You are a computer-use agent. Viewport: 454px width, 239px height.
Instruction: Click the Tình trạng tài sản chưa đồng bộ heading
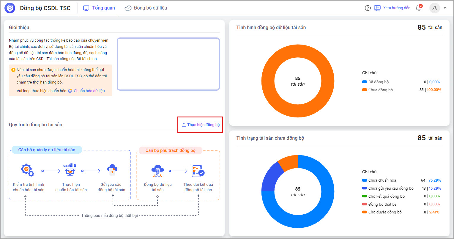click(x=270, y=138)
